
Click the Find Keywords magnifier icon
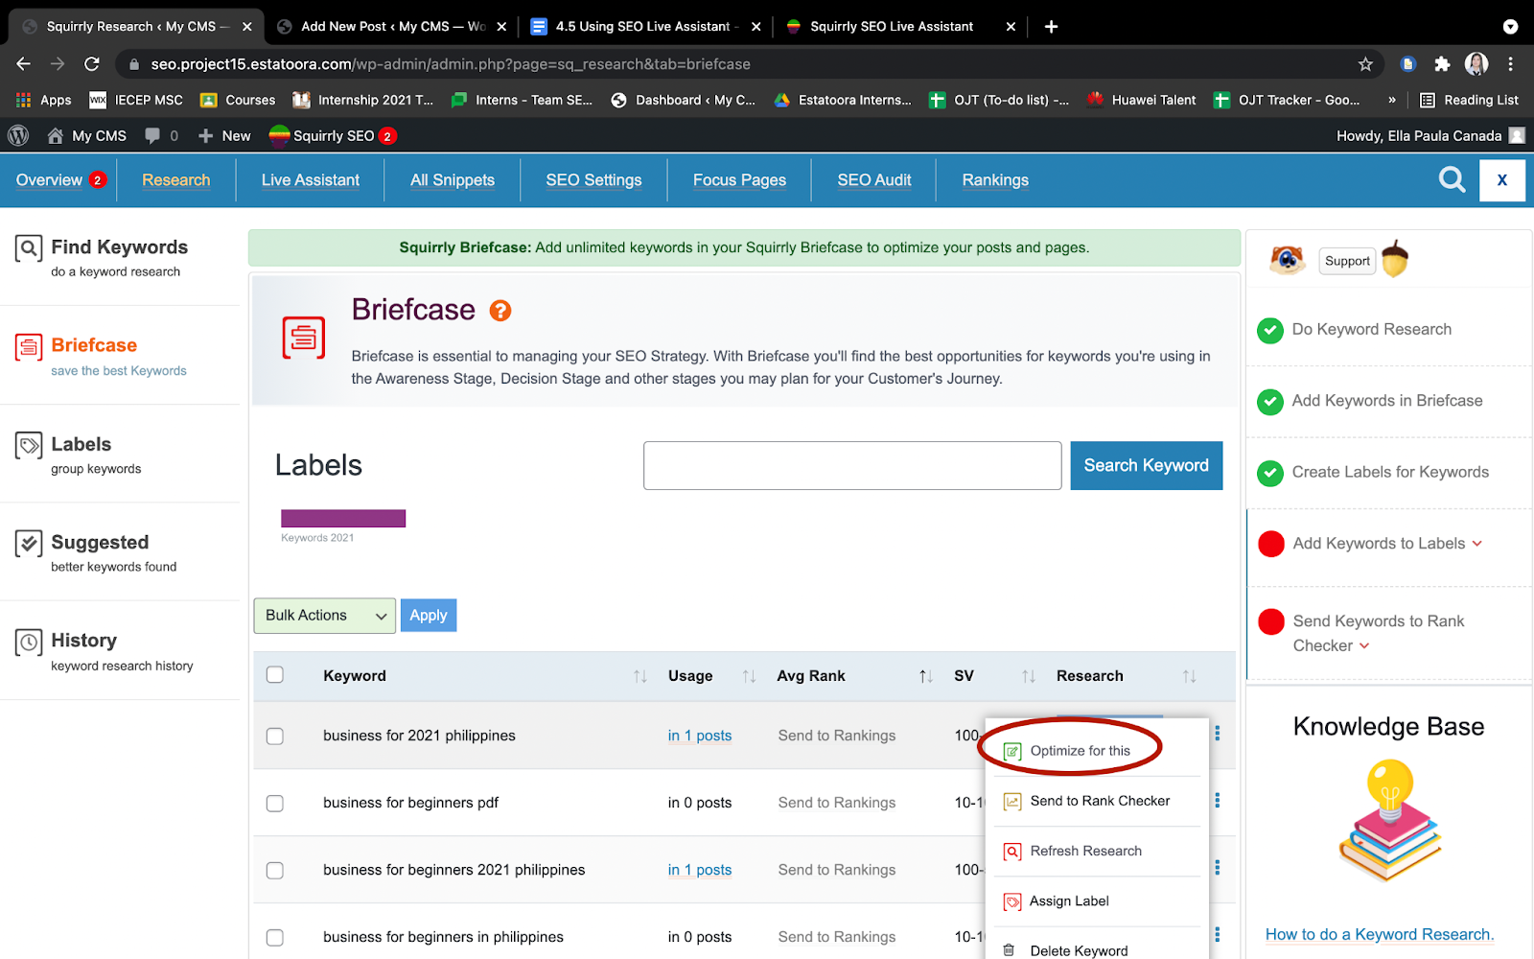click(29, 249)
